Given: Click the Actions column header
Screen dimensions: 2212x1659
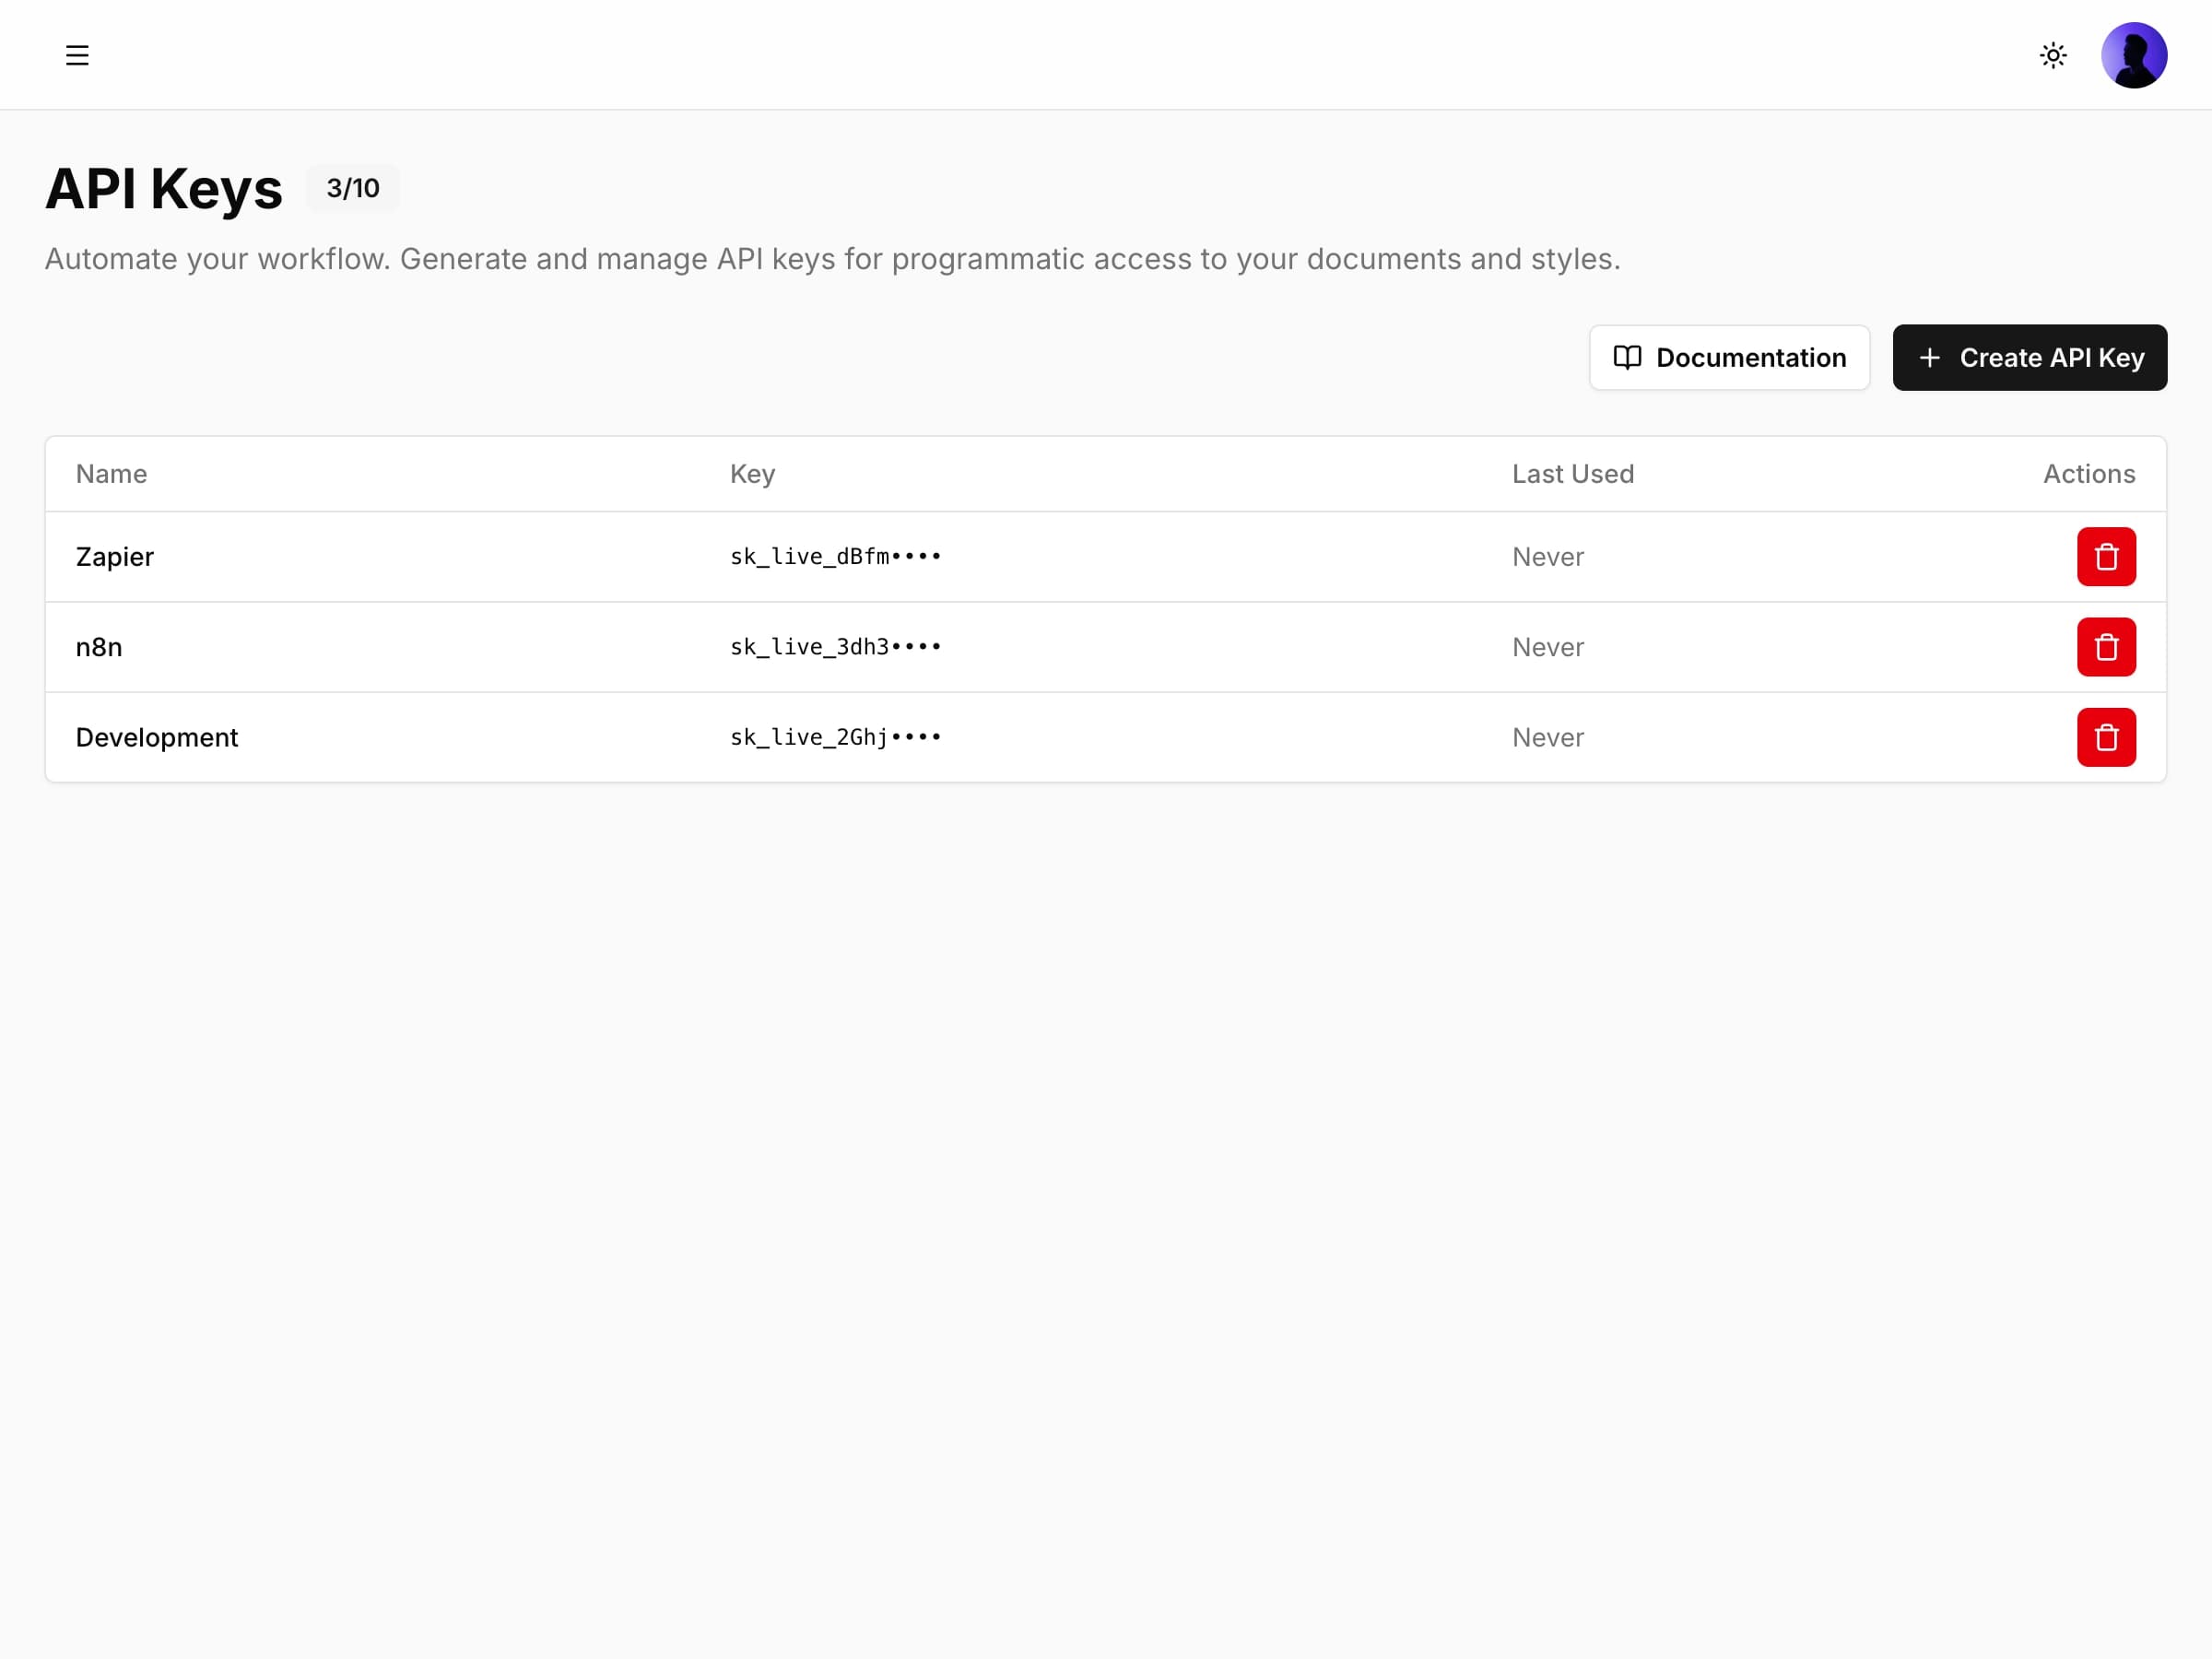Looking at the screenshot, I should click(2088, 473).
